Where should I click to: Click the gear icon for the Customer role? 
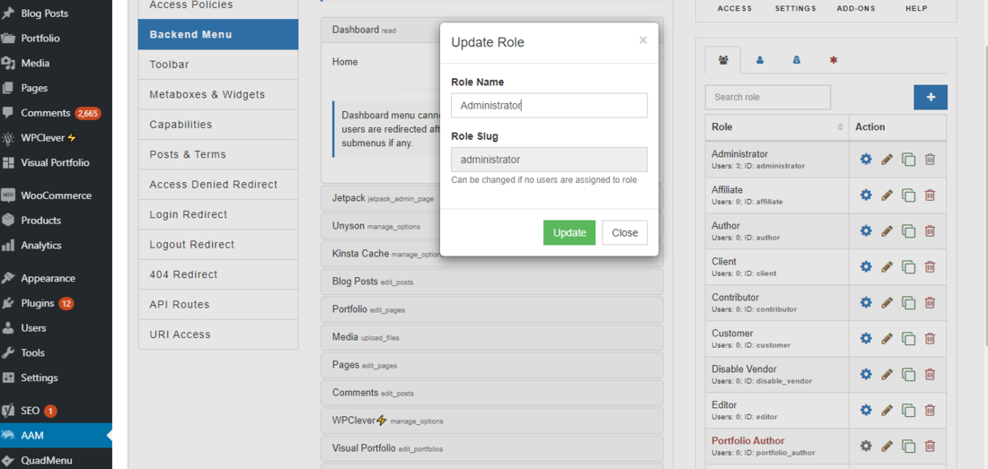tap(866, 338)
